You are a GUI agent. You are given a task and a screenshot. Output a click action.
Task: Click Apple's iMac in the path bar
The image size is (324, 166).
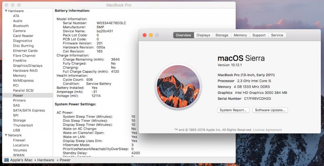(22, 160)
